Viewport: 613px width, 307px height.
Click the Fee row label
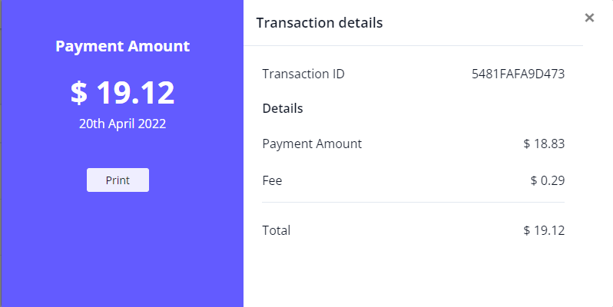tap(272, 181)
